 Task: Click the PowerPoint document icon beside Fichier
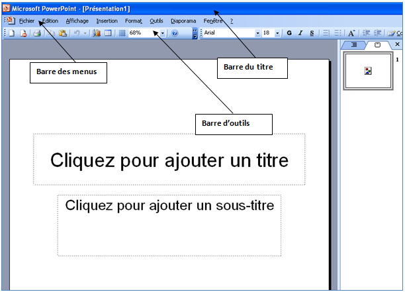point(11,21)
